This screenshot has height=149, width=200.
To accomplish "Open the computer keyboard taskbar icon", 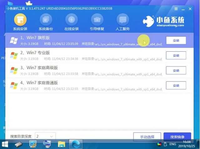I will 47,144.
